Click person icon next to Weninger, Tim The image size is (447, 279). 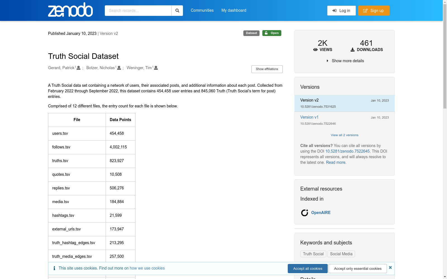pos(156,68)
